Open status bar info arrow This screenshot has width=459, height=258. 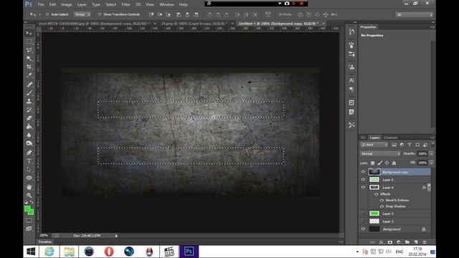click(116, 236)
